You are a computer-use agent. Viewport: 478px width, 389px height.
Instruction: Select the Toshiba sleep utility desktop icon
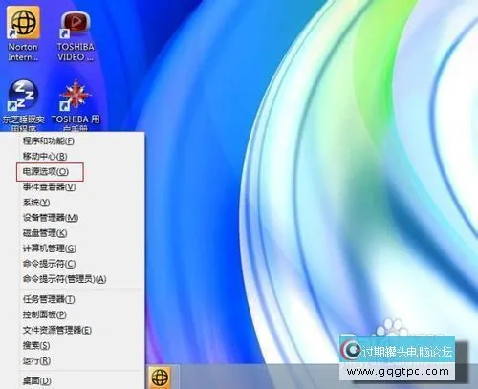(x=23, y=106)
